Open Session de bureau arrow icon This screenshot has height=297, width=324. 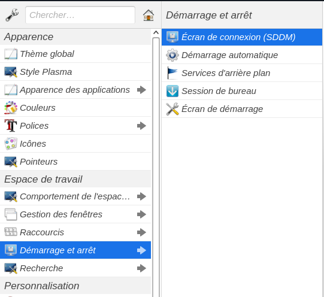pos(172,91)
